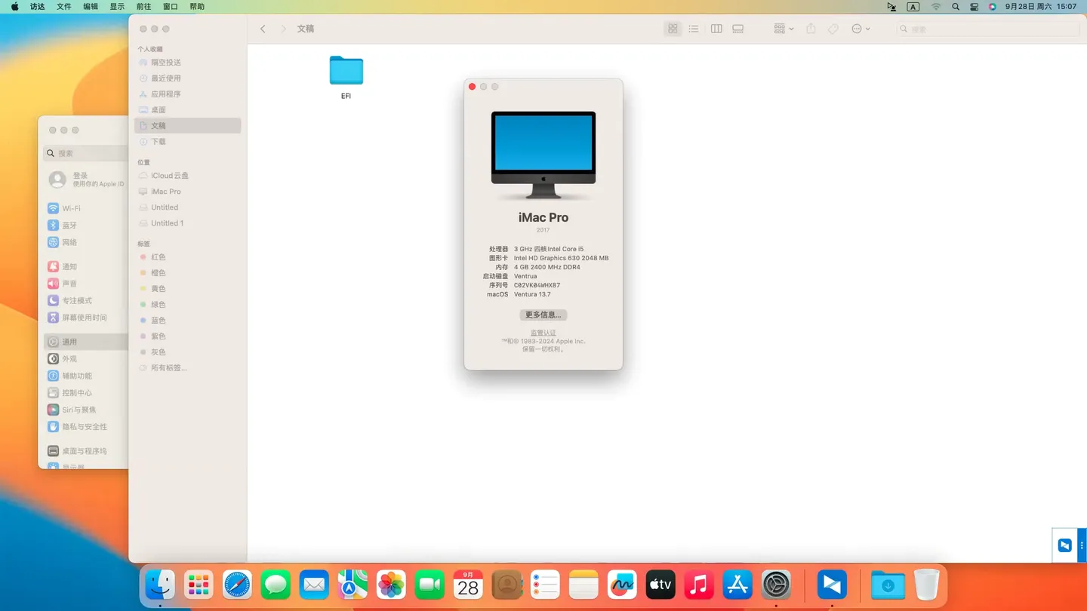The width and height of the screenshot is (1087, 611).
Task: Switch Finder to column view
Action: point(716,29)
